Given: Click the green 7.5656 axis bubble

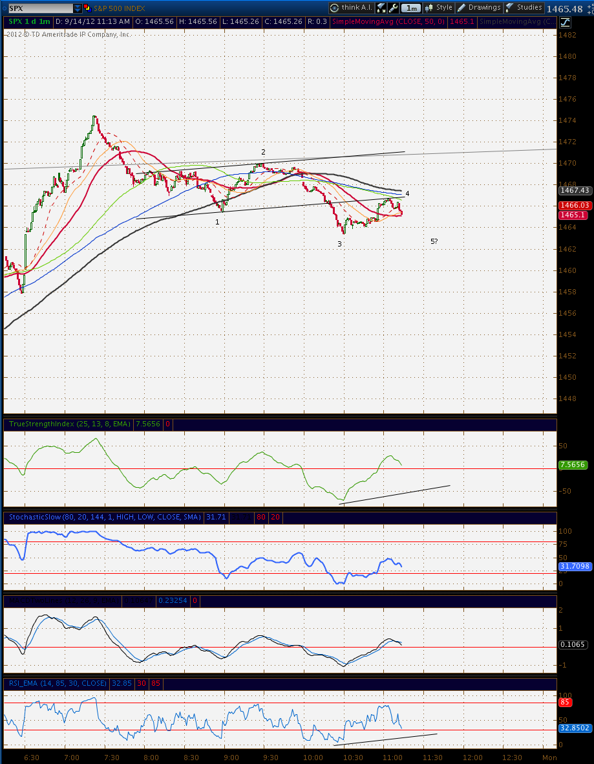Looking at the screenshot, I should tap(573, 465).
